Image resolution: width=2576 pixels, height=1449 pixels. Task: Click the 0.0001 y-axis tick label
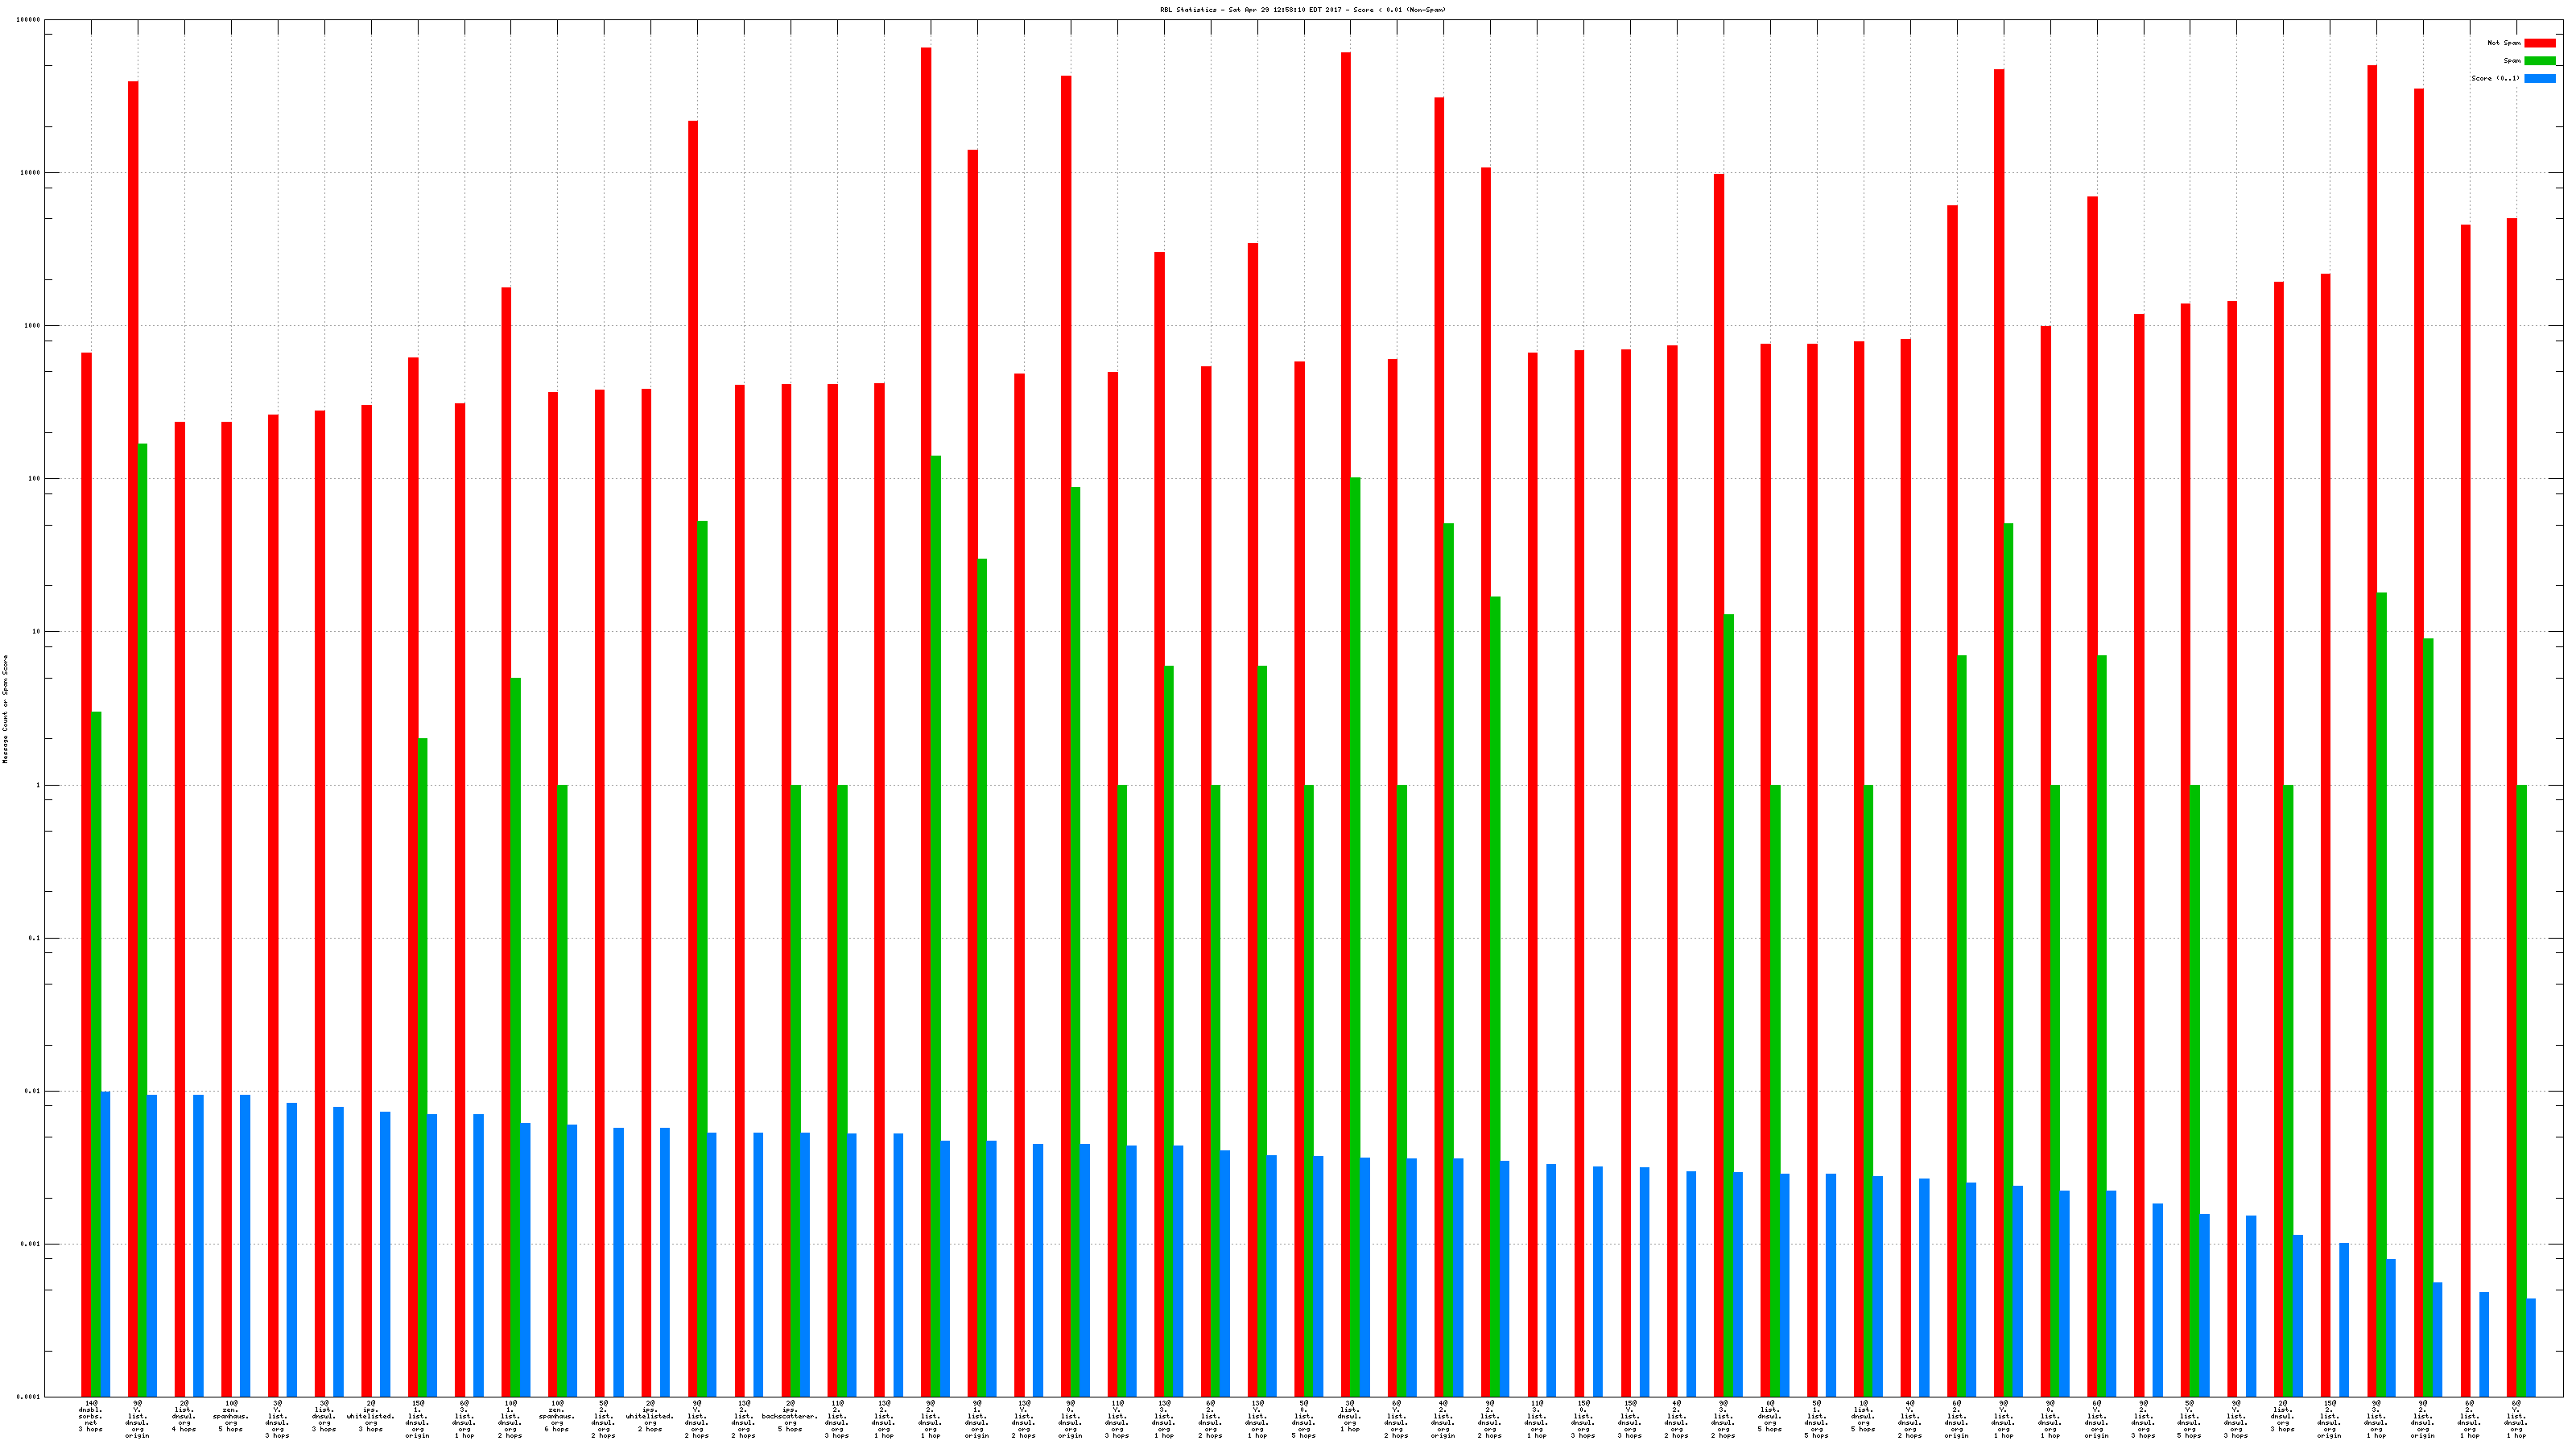(29, 1397)
